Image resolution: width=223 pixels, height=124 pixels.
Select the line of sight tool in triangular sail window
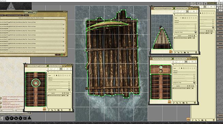(x=187, y=12)
